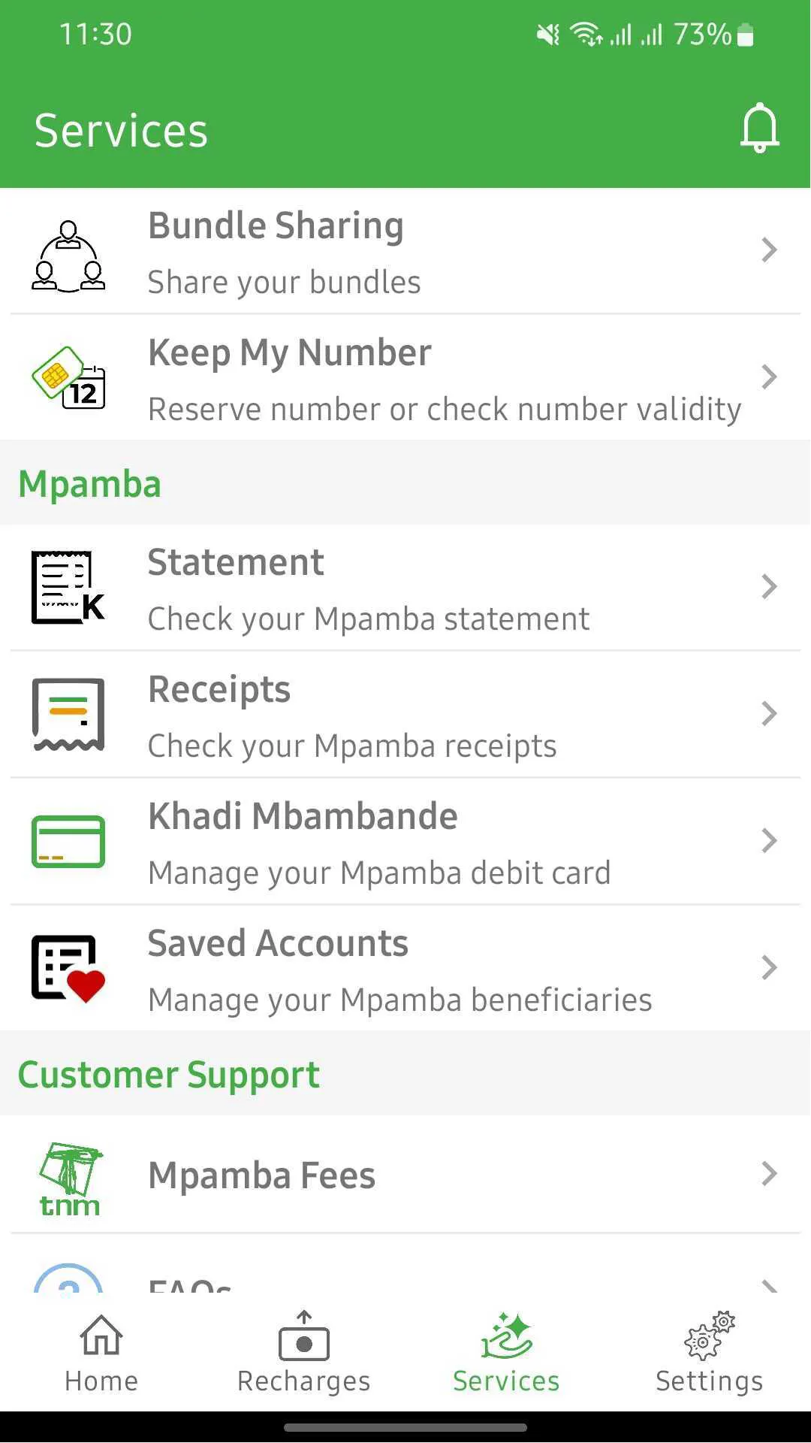Tap the Khadi Mbambande card icon
This screenshot has height=1443, width=811.
[68, 841]
